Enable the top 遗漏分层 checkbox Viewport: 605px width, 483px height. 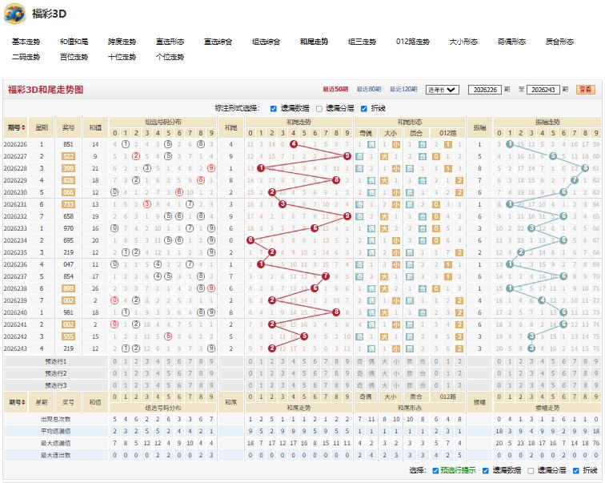319,109
